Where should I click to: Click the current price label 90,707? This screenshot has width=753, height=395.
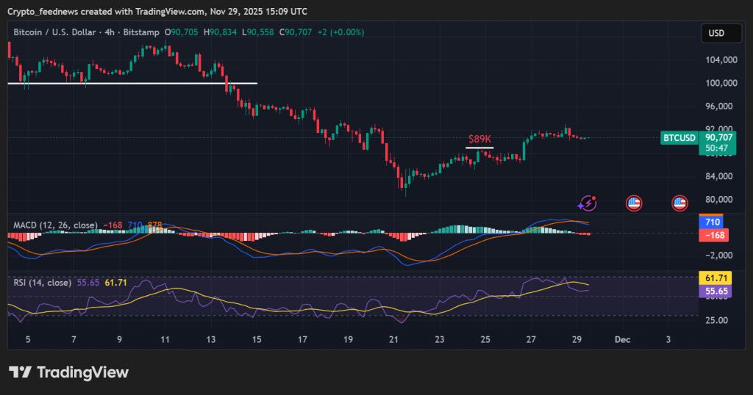(x=718, y=137)
